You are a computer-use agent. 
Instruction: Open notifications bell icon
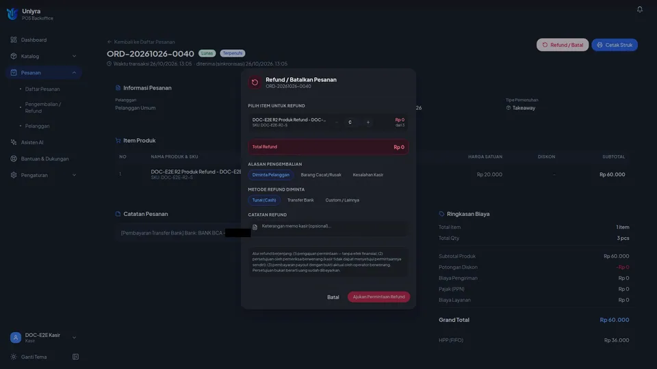tap(639, 9)
